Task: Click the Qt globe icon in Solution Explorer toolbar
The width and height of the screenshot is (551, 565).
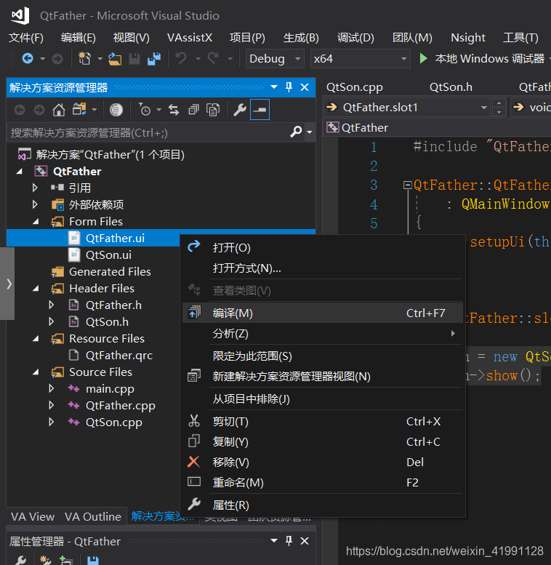Action: pyautogui.click(x=116, y=110)
